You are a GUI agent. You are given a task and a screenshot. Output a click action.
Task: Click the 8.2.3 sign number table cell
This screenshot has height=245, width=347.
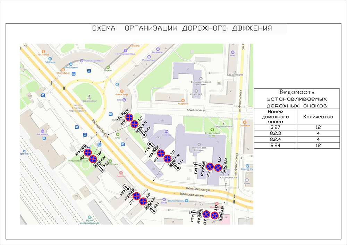click(276, 133)
